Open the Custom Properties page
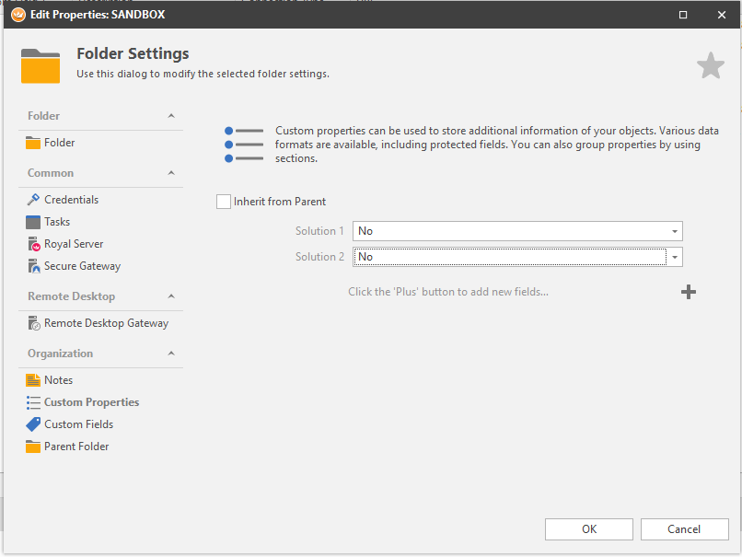 tap(91, 402)
